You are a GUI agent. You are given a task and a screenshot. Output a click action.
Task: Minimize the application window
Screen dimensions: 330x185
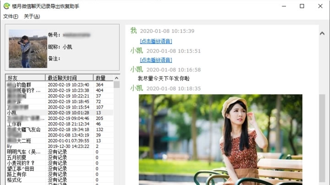[281, 6]
